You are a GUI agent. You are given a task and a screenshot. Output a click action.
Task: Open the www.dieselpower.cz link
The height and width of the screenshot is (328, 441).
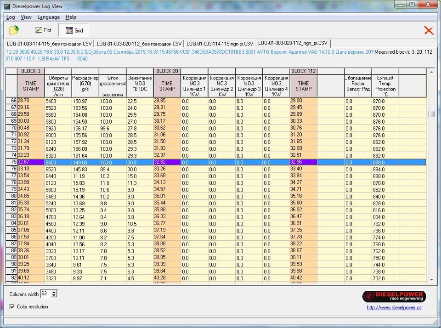coord(394,308)
